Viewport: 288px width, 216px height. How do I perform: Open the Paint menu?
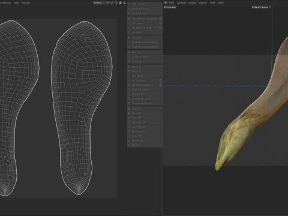[16, 3]
